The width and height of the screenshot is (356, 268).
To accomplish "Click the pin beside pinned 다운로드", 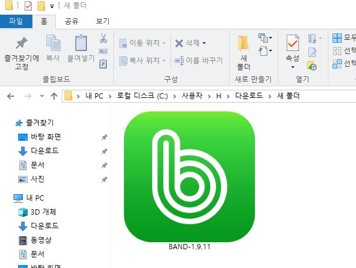I will tap(104, 151).
